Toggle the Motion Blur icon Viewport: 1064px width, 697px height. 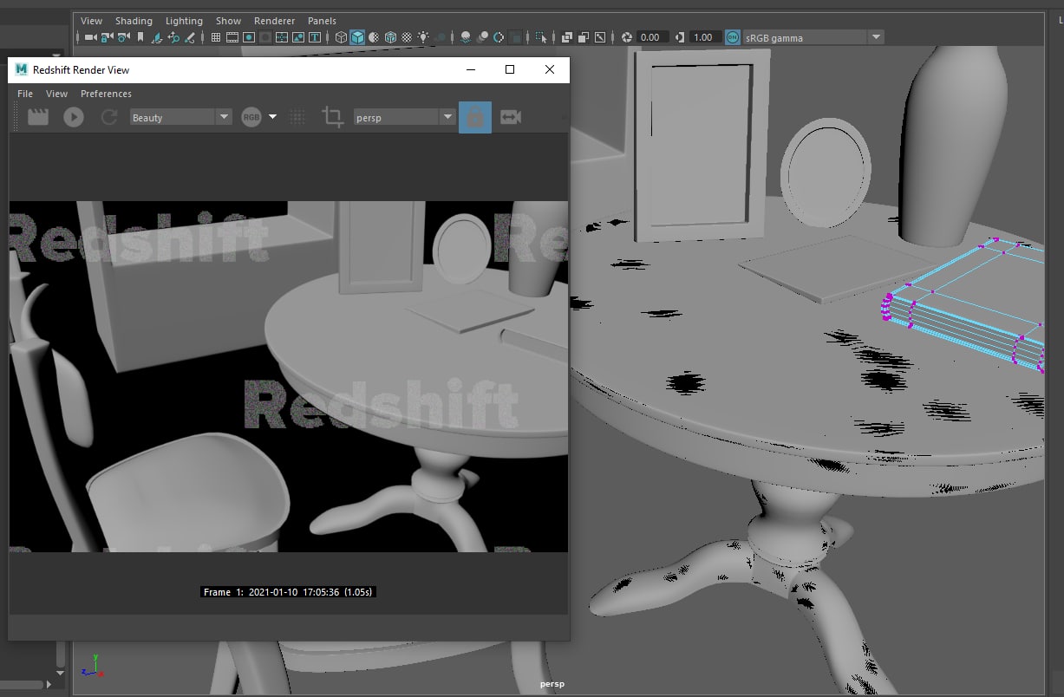(x=483, y=37)
